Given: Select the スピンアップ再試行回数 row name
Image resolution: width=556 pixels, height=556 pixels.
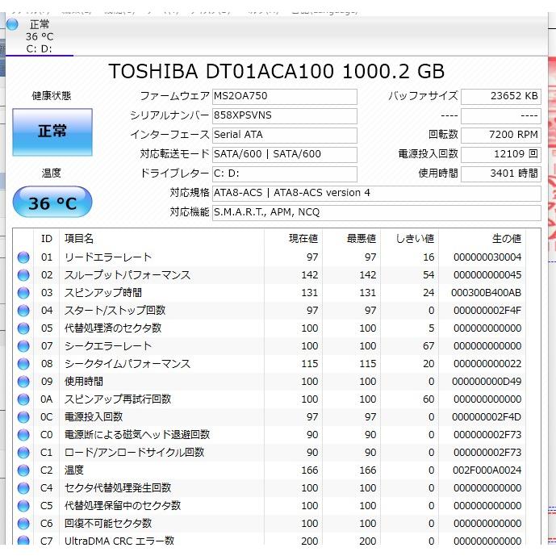Looking at the screenshot, I should [x=118, y=399].
